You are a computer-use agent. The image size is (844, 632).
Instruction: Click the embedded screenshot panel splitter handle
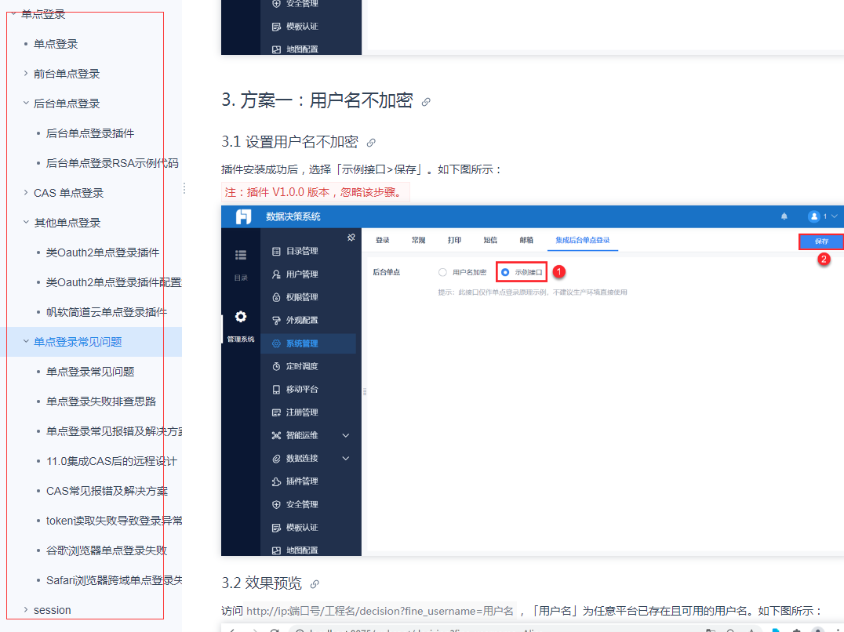click(x=365, y=391)
